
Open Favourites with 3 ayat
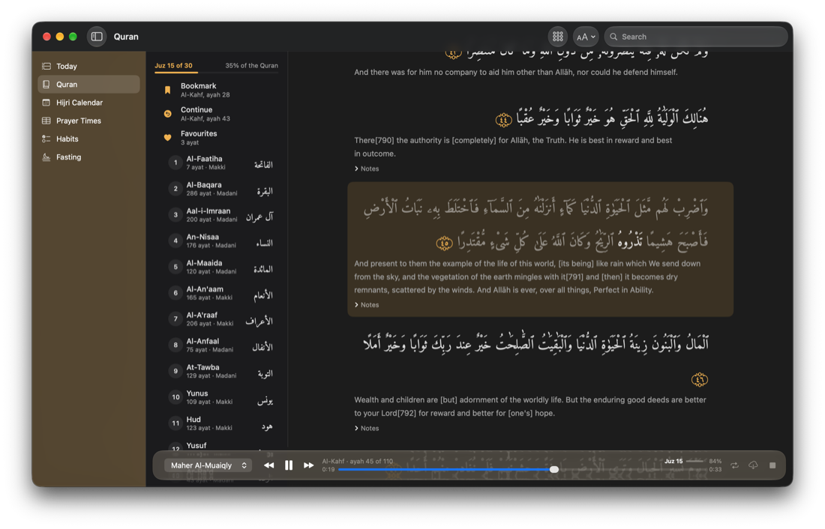coord(217,138)
